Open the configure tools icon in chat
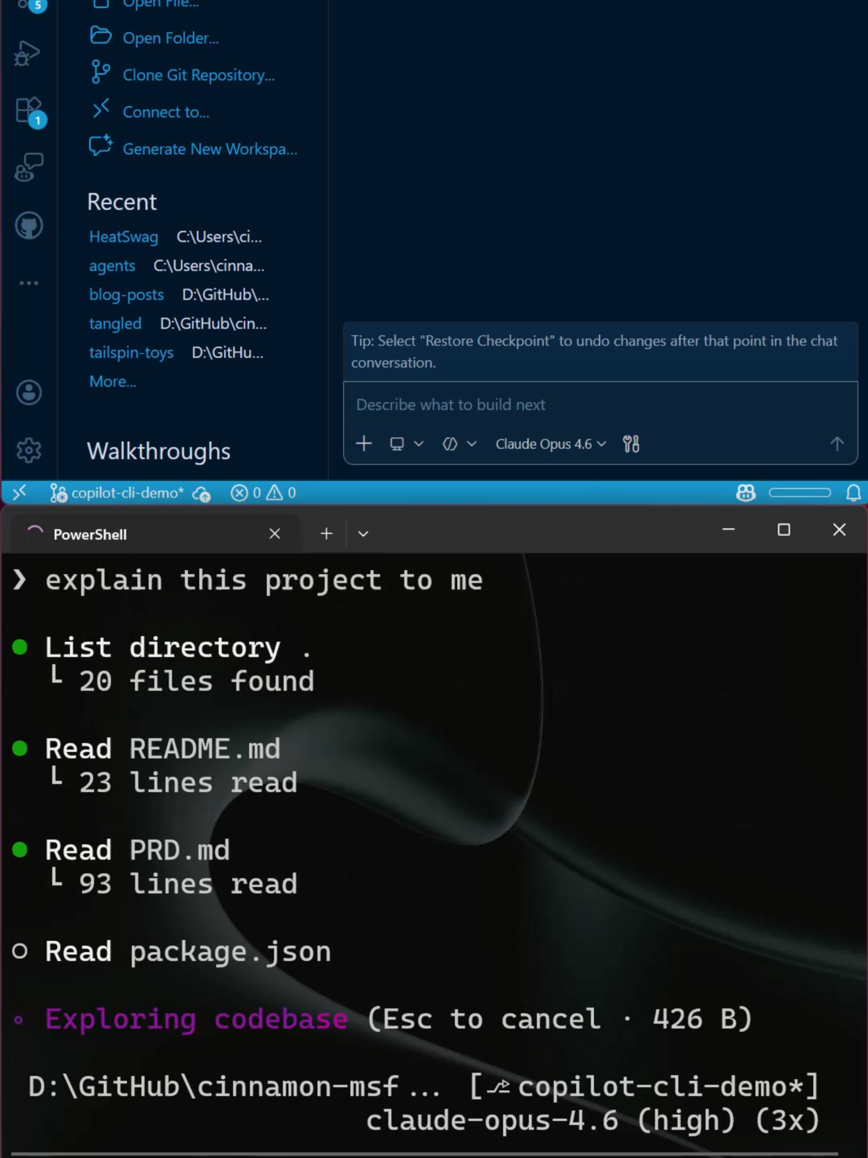Screen dimensions: 868x1158 click(631, 444)
